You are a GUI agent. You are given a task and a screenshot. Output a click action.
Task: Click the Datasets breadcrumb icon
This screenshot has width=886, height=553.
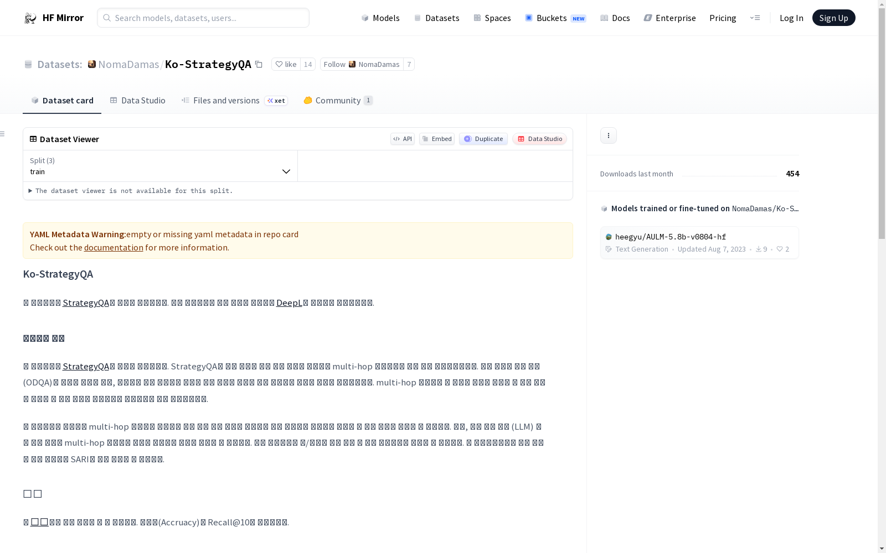pos(28,65)
